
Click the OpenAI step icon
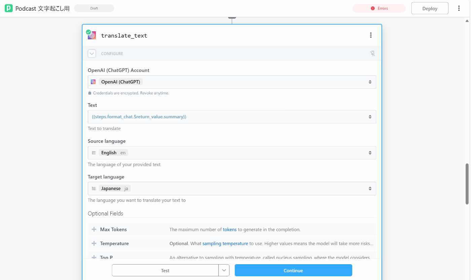pyautogui.click(x=92, y=35)
